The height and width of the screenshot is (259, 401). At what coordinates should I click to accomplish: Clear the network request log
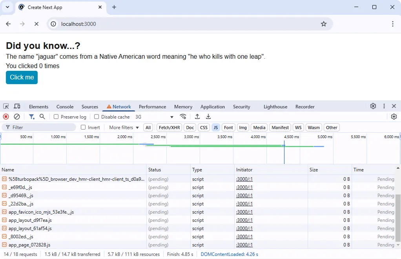click(16, 117)
